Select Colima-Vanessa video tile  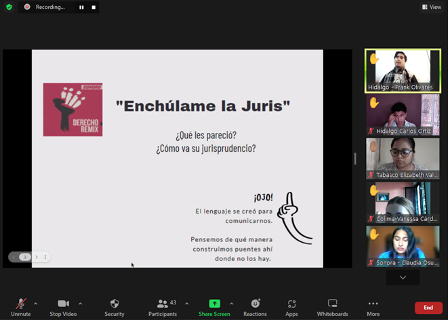[403, 203]
